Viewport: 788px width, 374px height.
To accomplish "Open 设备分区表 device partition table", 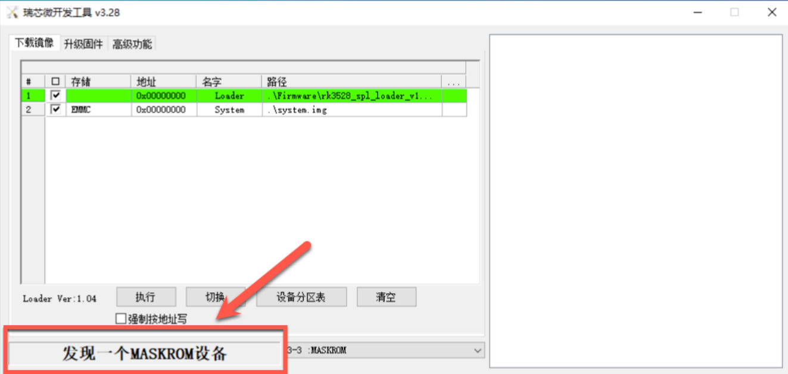I will click(x=301, y=297).
